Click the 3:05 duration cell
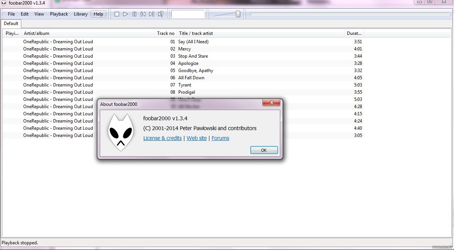 [x=358, y=135]
